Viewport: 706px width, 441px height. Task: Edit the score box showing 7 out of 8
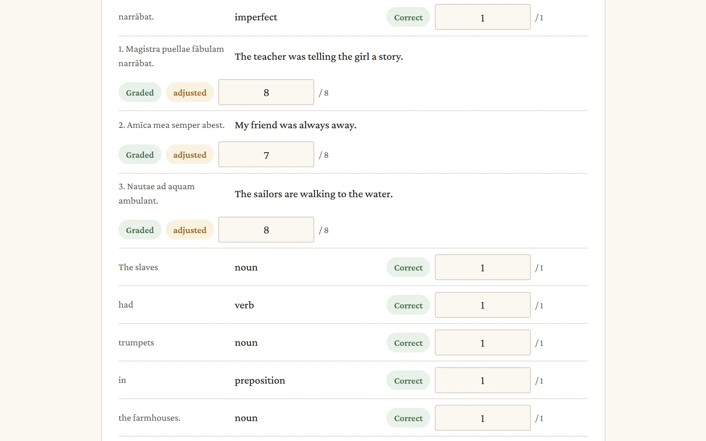tap(266, 155)
